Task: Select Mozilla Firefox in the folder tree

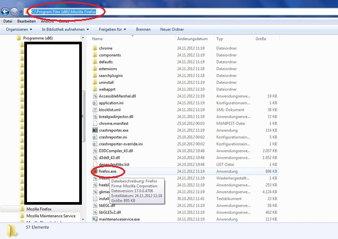Action: [x=39, y=209]
